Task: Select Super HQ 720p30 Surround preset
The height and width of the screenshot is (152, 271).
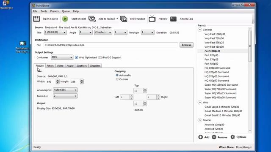Action: pyautogui.click(x=220, y=89)
